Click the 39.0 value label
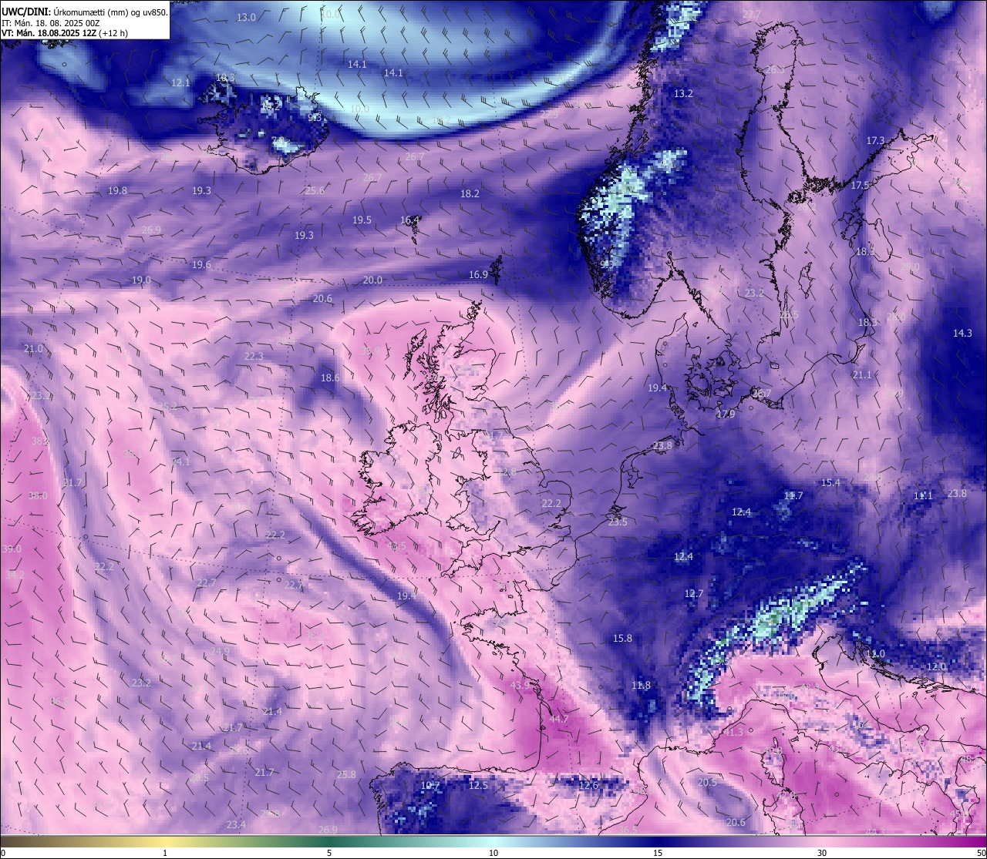 click(12, 549)
